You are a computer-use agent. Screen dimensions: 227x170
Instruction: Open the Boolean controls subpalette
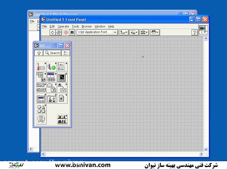click(x=52, y=67)
